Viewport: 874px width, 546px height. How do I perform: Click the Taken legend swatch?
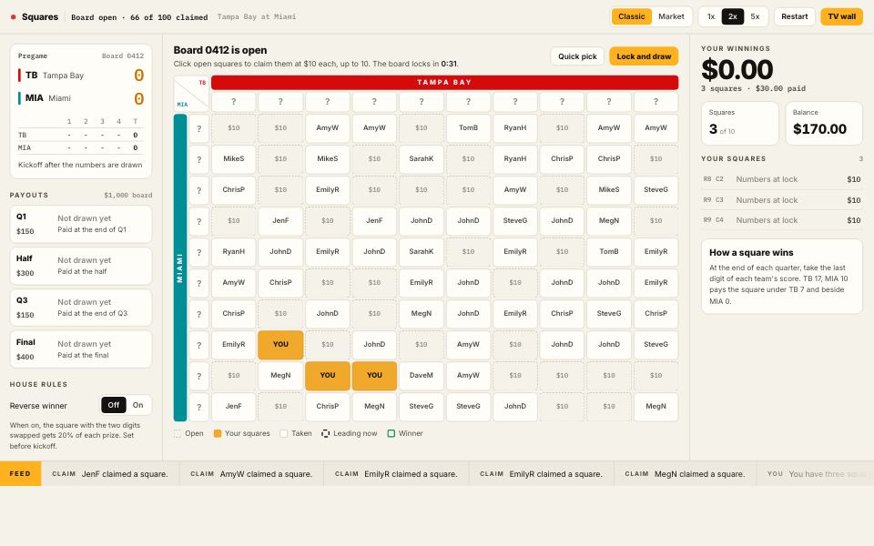pos(284,433)
